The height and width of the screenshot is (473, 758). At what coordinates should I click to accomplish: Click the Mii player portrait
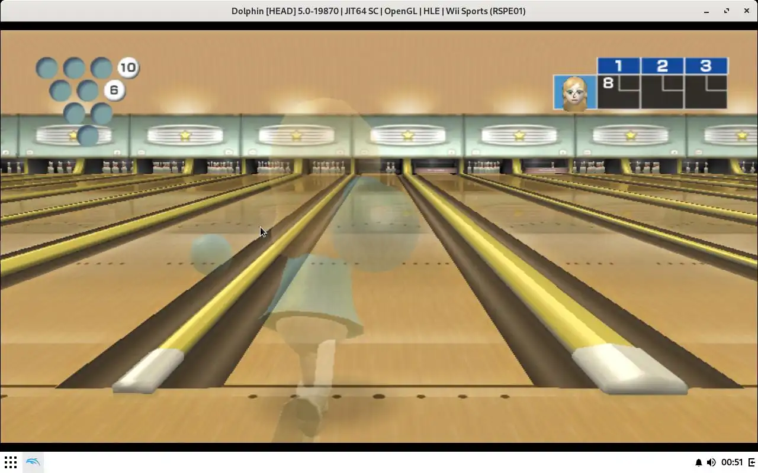[575, 93]
